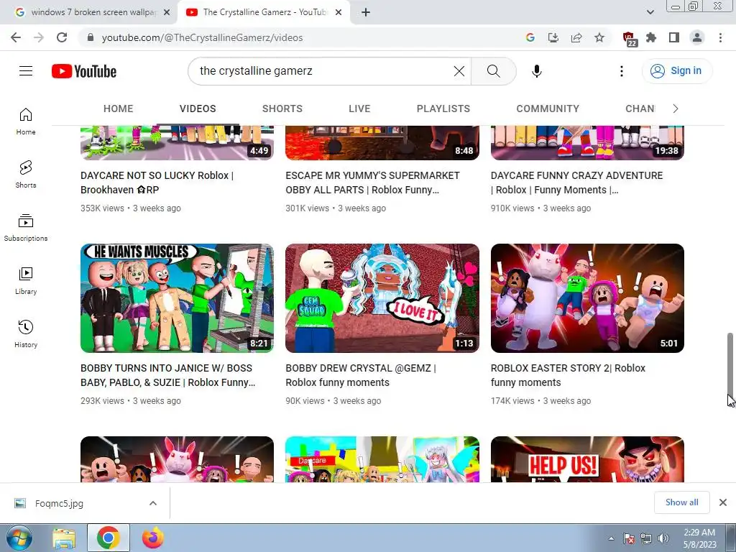Close the downloads bar
Screen dimensions: 736x552
coord(723,502)
